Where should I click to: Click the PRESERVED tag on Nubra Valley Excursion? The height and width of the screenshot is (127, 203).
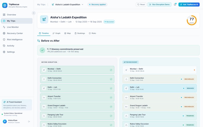point(190,125)
